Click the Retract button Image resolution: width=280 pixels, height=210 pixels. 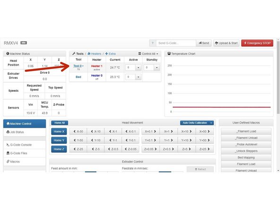[x=200, y=169]
